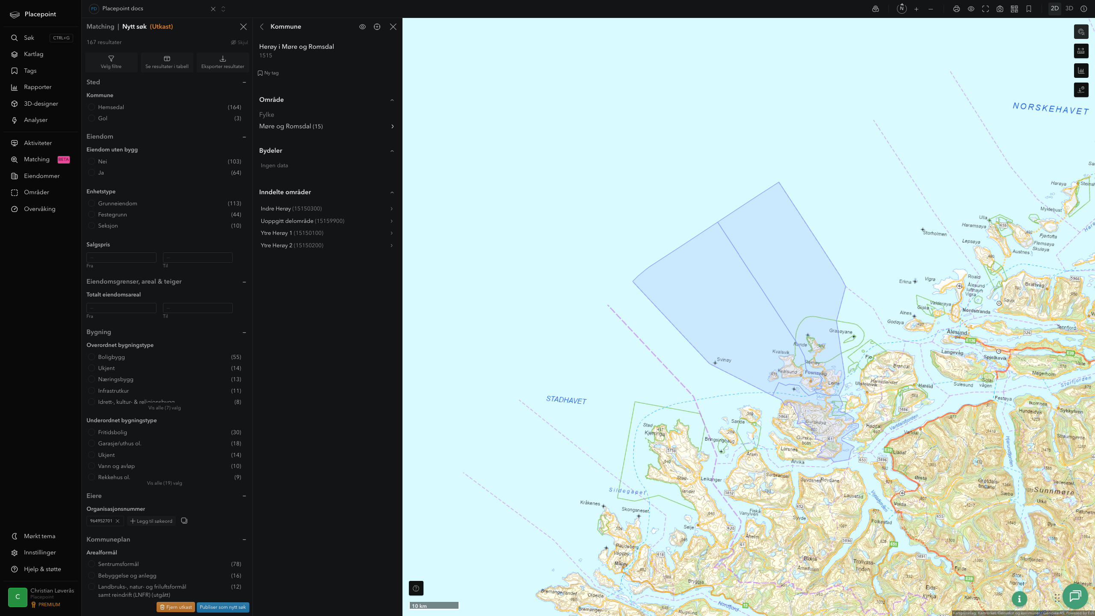Image resolution: width=1095 pixels, height=616 pixels.
Task: Click Se resultater i tabell
Action: click(x=167, y=62)
